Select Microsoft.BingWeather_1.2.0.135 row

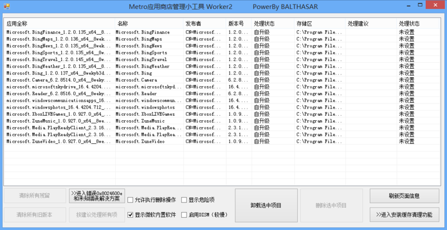pos(222,66)
